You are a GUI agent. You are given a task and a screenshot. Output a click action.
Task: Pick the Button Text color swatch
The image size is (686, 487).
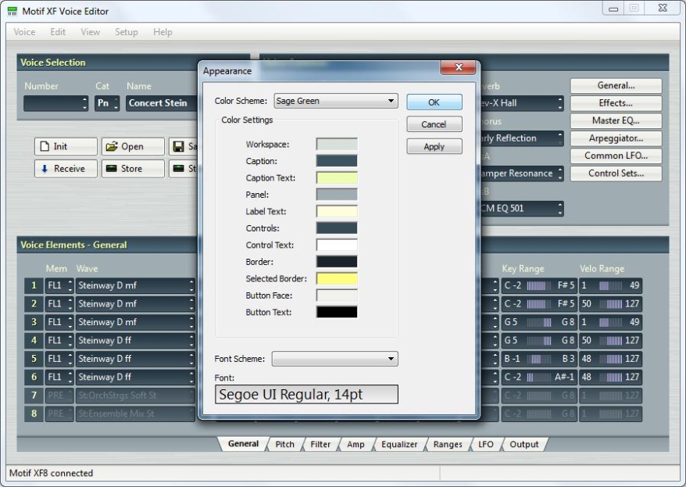[337, 312]
